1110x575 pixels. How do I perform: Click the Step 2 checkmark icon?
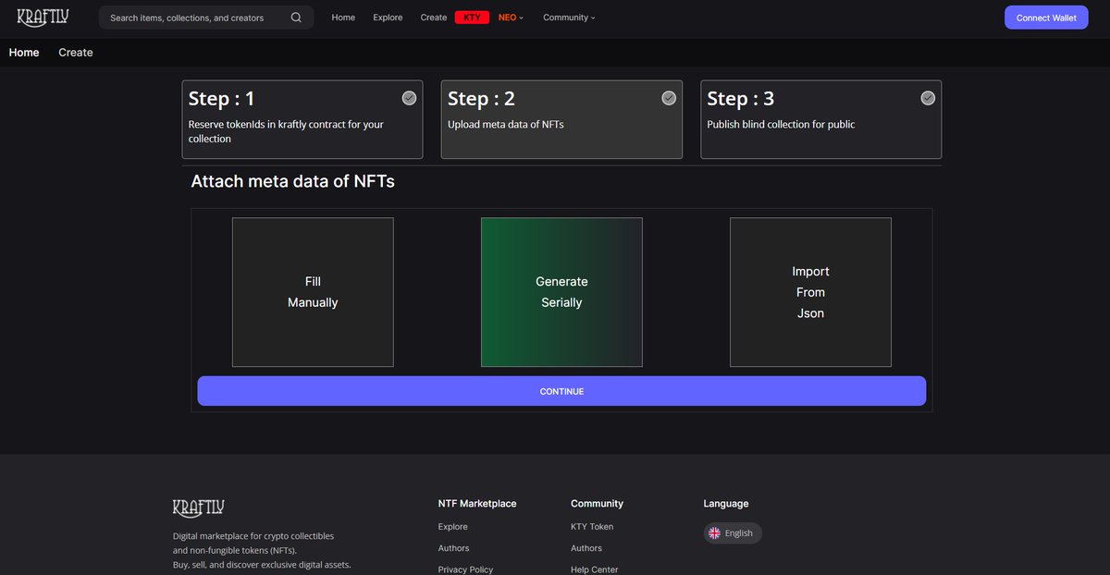click(x=669, y=98)
